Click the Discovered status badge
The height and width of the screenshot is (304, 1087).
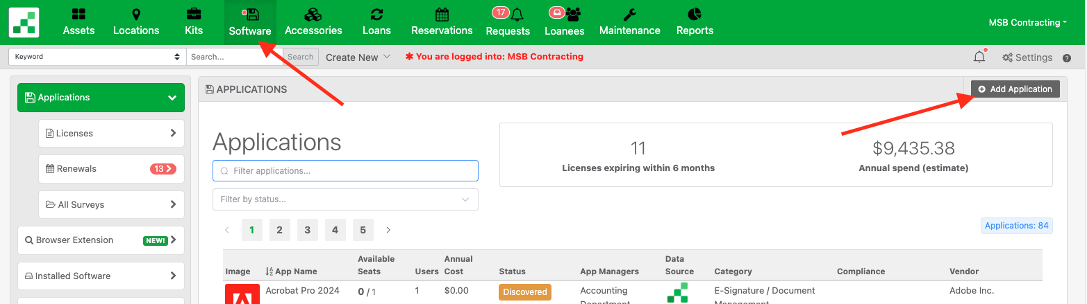click(x=524, y=292)
